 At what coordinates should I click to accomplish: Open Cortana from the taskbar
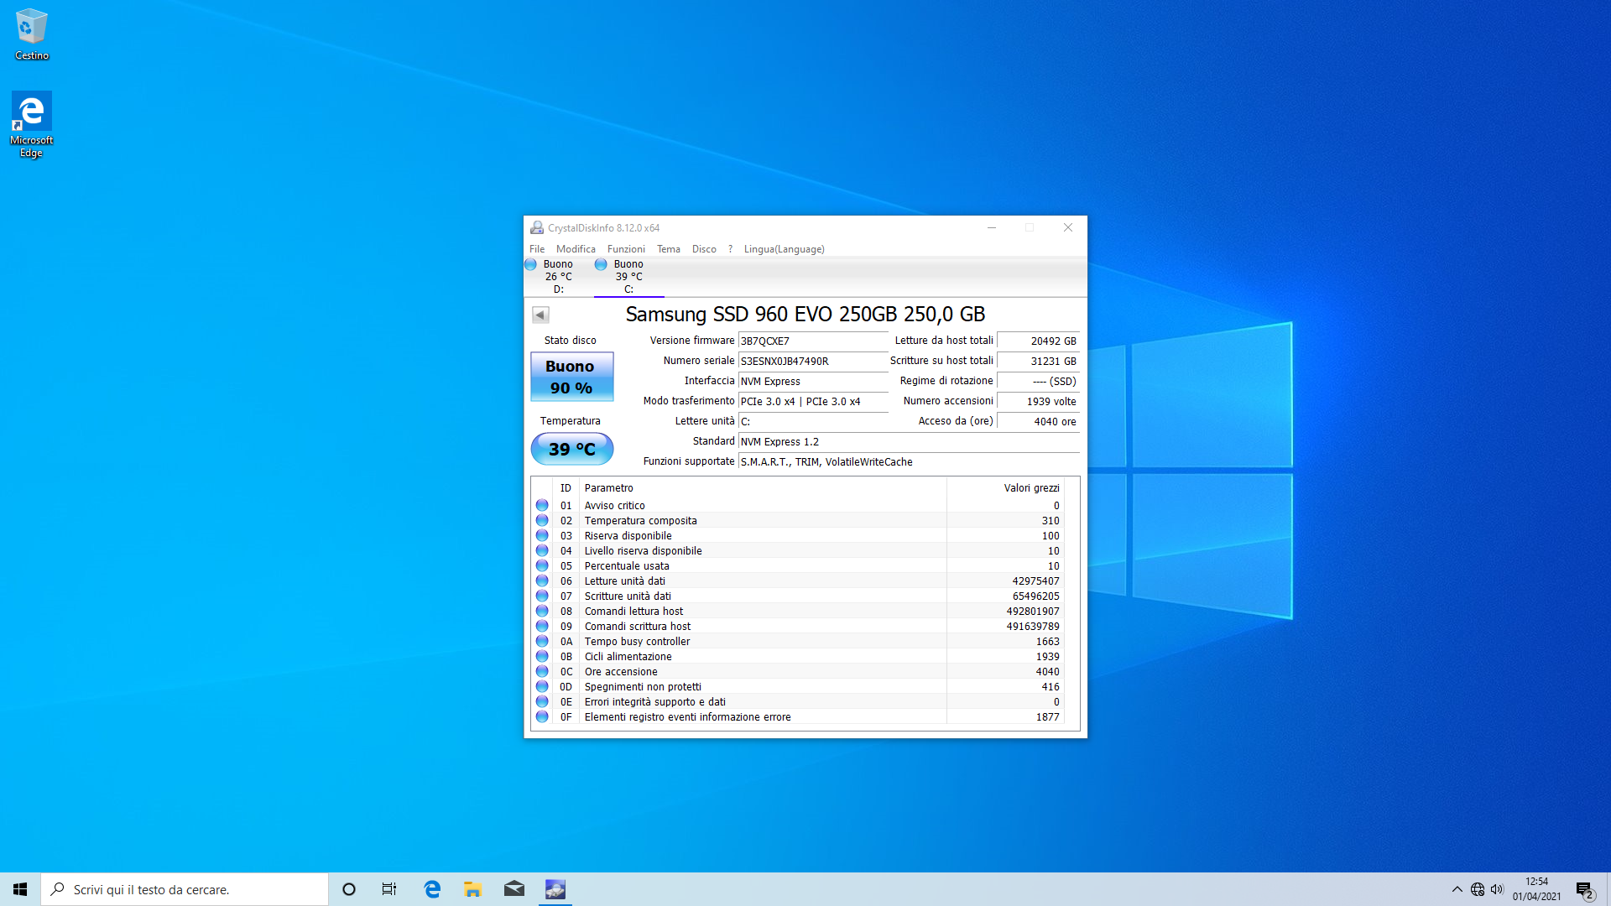tap(349, 889)
